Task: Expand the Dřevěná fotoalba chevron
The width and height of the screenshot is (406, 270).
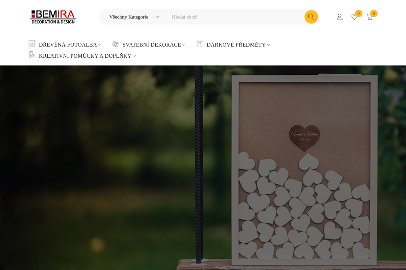Action: 100,45
